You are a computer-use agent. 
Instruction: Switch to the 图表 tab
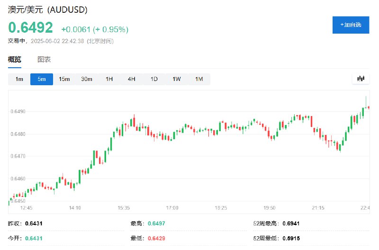click(x=44, y=59)
